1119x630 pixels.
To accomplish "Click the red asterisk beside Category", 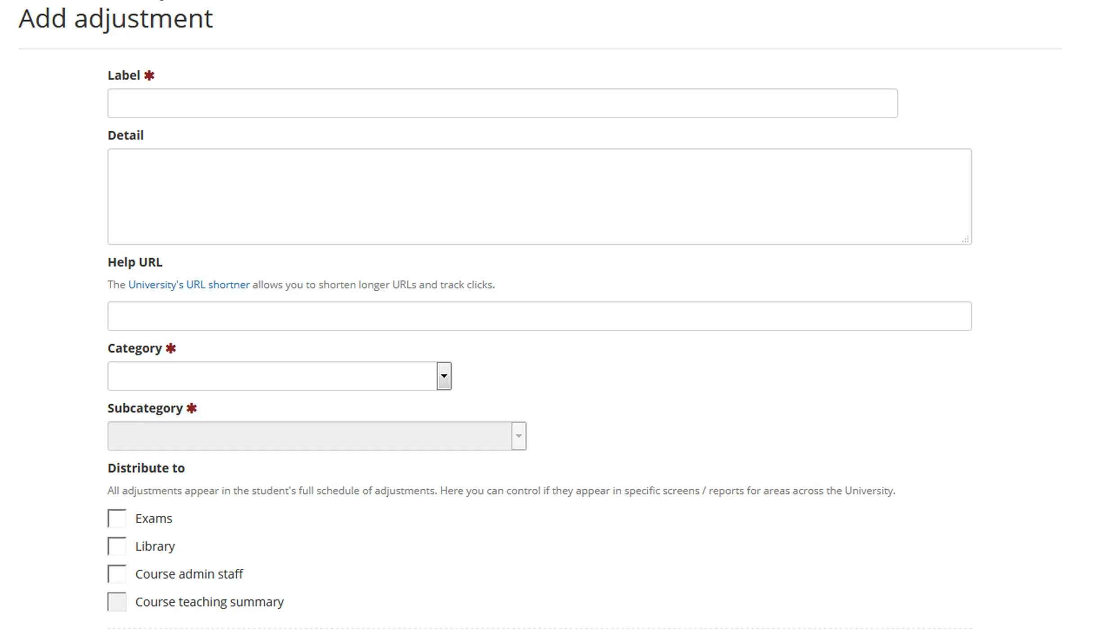I will click(x=171, y=348).
